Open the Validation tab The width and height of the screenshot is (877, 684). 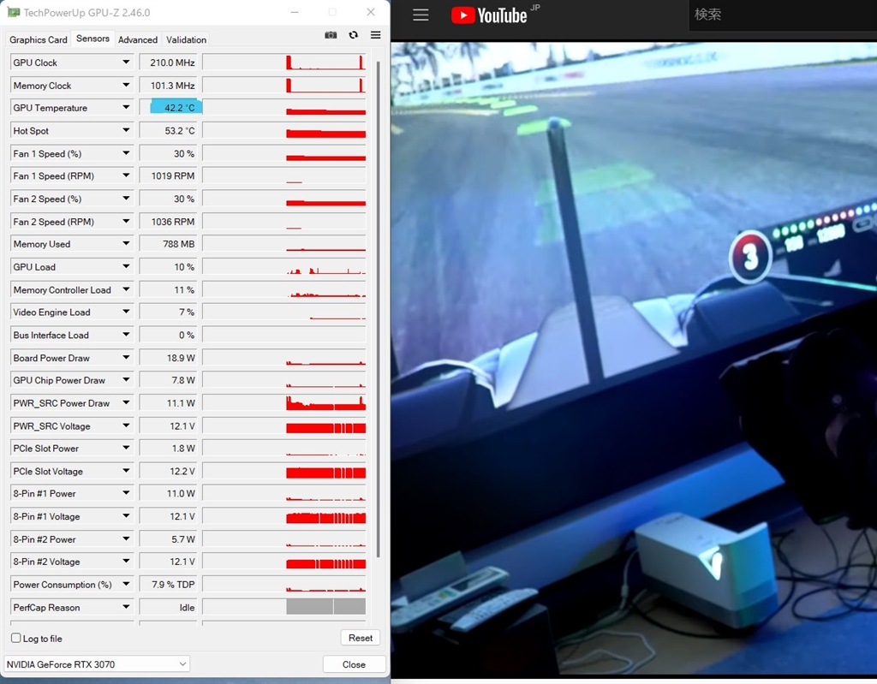click(x=186, y=39)
